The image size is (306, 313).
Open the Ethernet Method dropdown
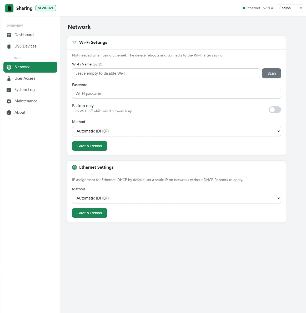(x=177, y=198)
